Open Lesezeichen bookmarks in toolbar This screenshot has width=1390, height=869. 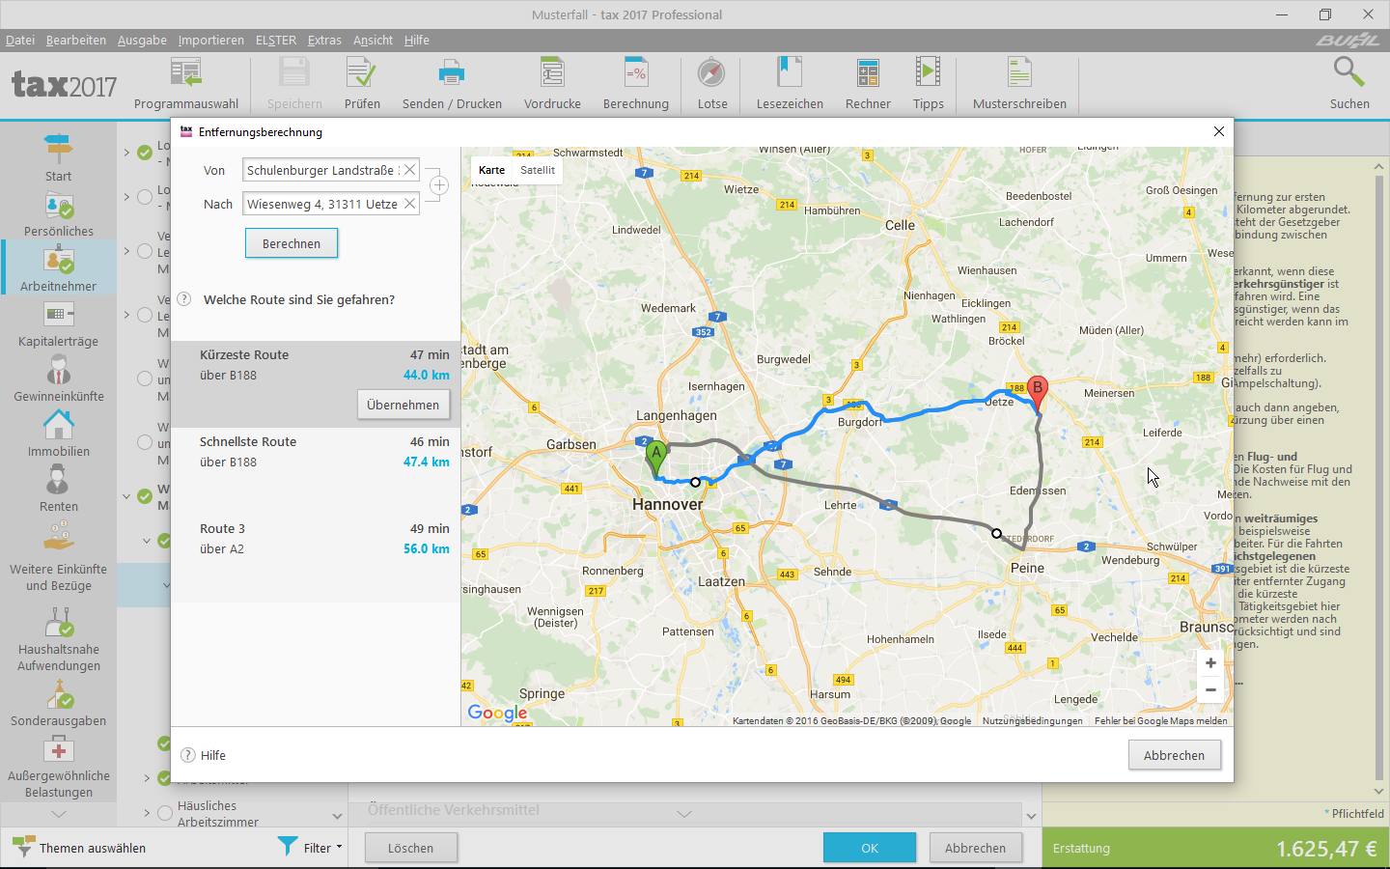pos(790,84)
